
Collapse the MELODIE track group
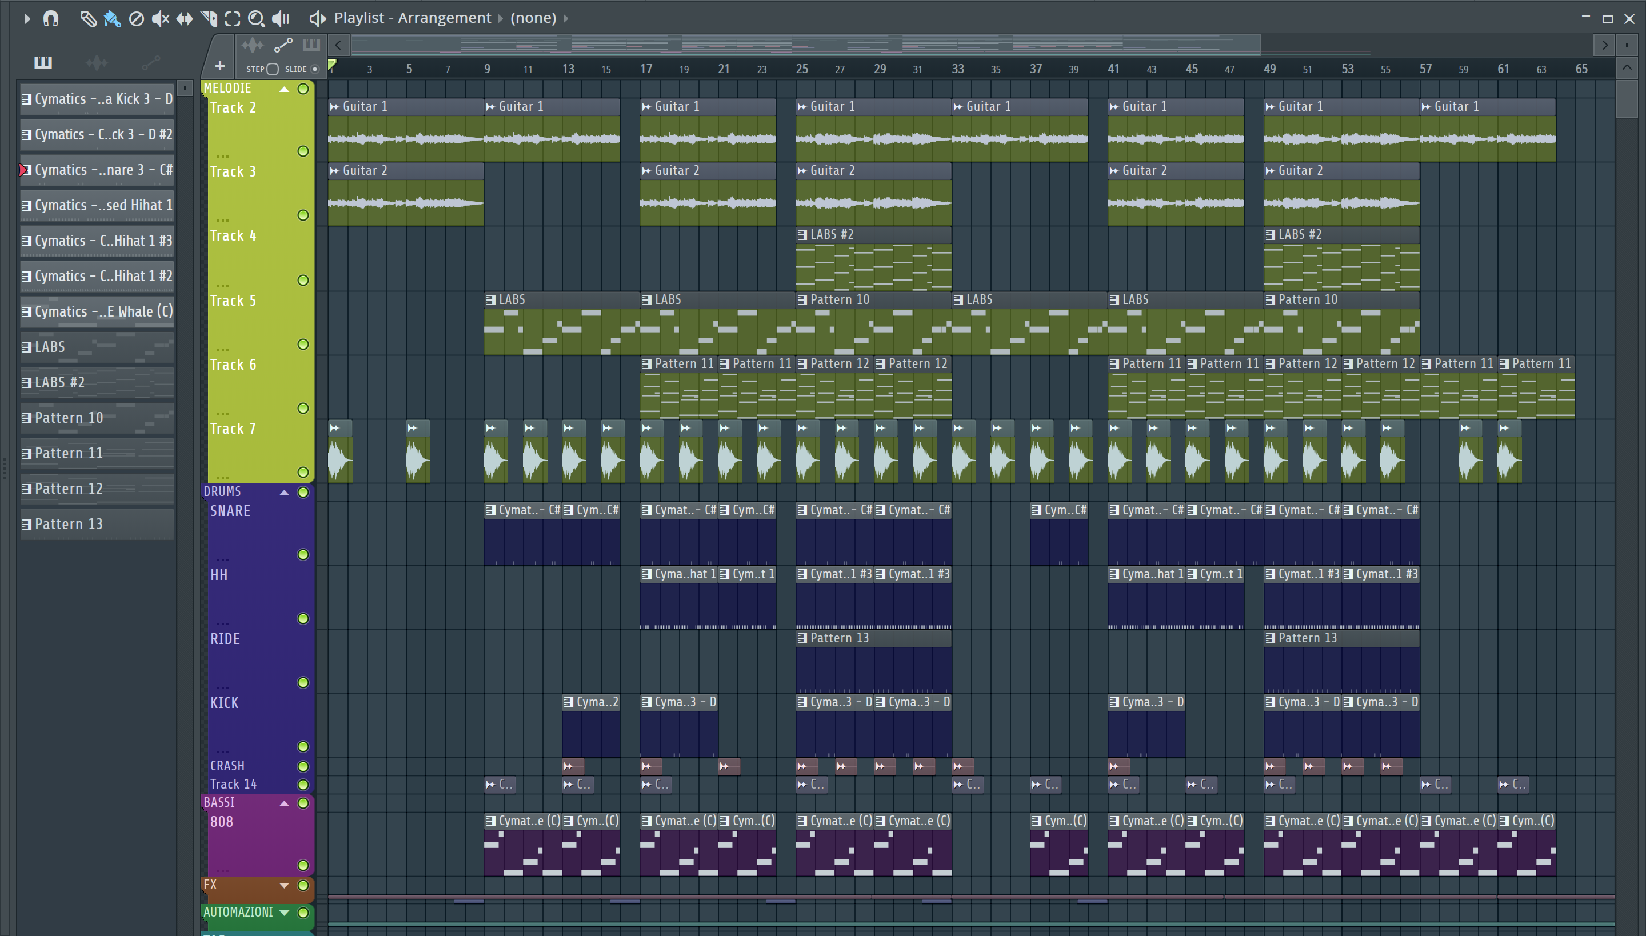coord(284,89)
